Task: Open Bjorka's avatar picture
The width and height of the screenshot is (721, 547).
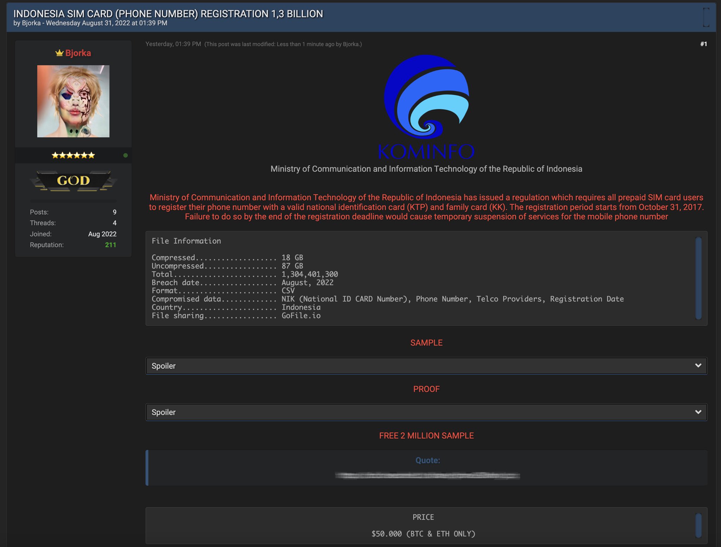Action: tap(73, 101)
